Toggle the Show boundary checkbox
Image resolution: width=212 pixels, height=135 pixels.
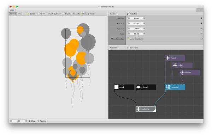pos(128,39)
